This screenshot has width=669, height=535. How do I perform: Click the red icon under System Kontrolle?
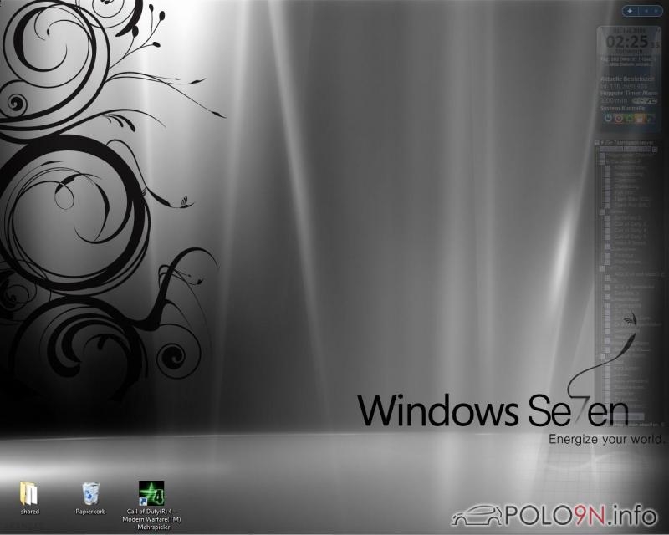(x=618, y=118)
